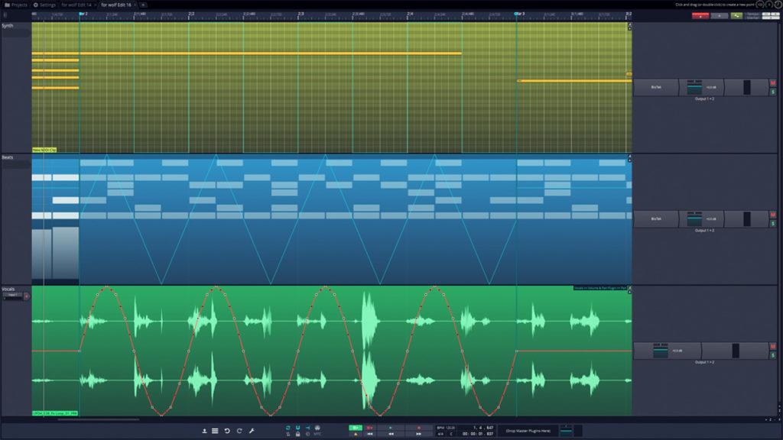Click the undo arrow in bottom toolbar
This screenshot has height=440, width=783.
point(227,431)
